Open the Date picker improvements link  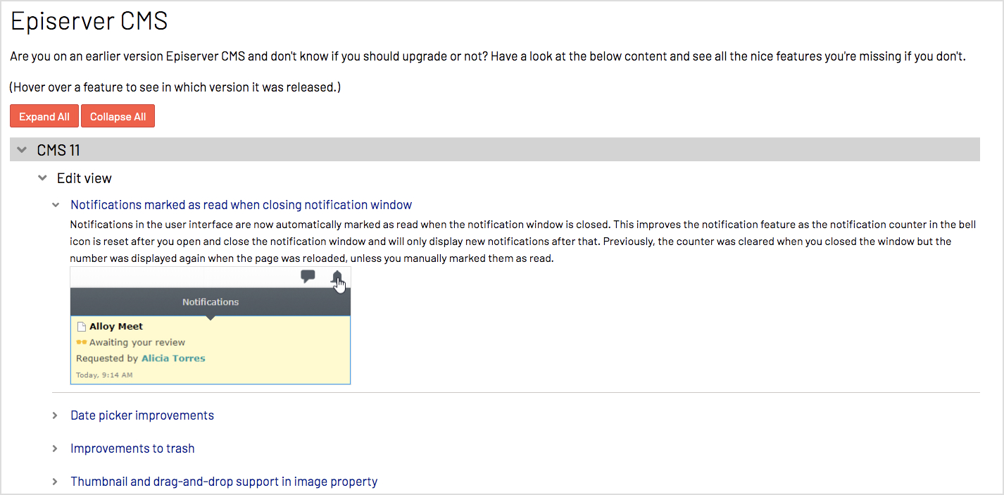(142, 415)
